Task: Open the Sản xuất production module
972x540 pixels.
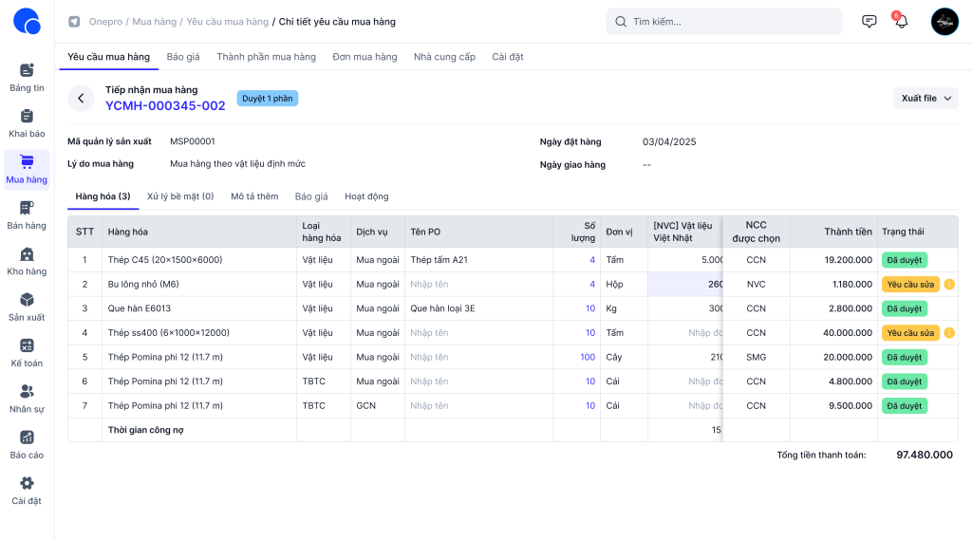Action: [27, 300]
